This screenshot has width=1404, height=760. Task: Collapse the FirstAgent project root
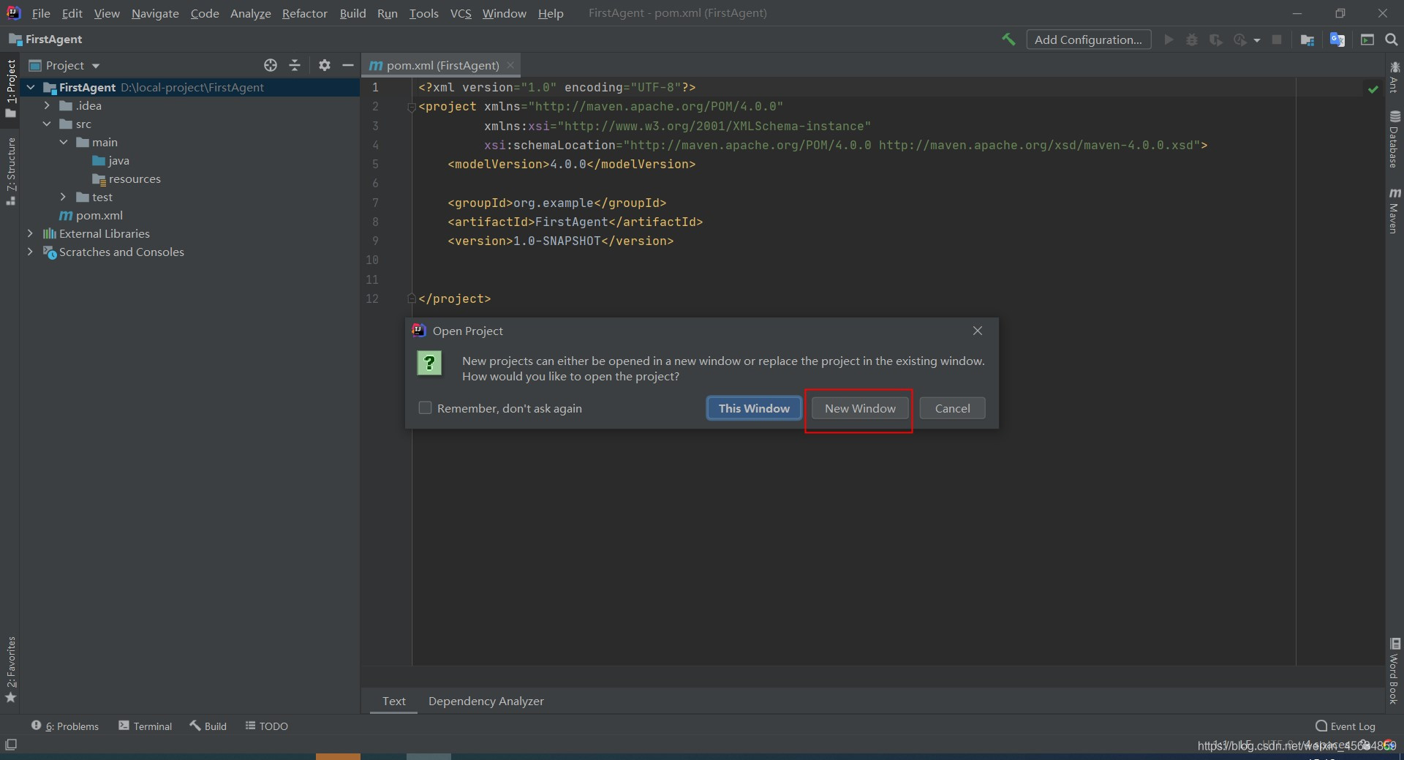(31, 87)
